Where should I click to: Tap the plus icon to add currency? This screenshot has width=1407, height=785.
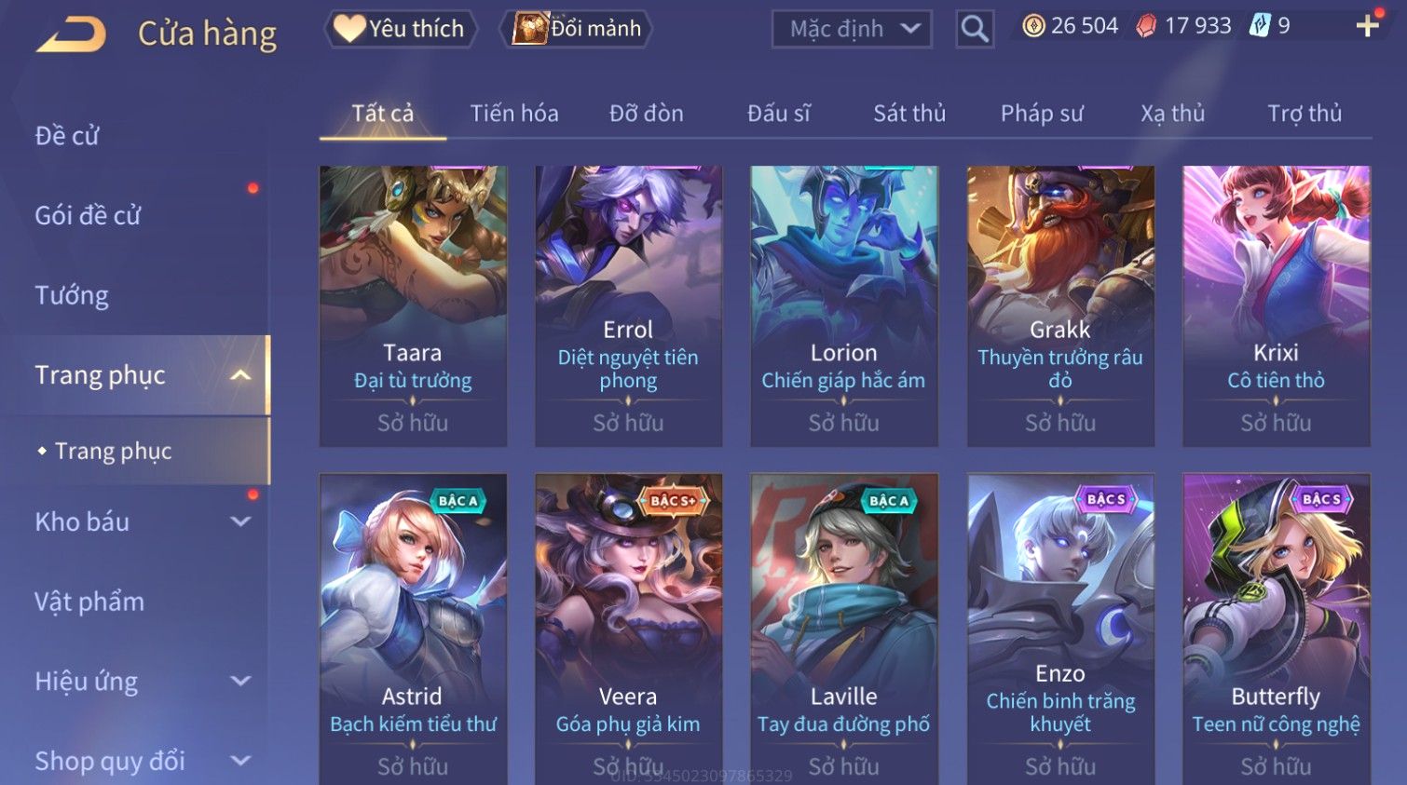[1367, 26]
